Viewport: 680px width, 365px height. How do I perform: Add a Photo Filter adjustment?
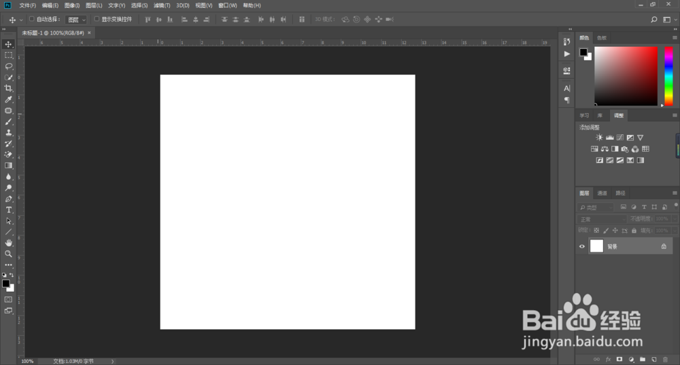coord(625,149)
